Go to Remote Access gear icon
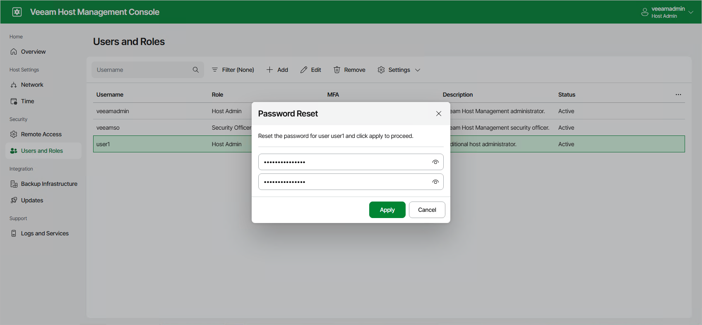Screen dimensions: 702x325 click(14, 134)
